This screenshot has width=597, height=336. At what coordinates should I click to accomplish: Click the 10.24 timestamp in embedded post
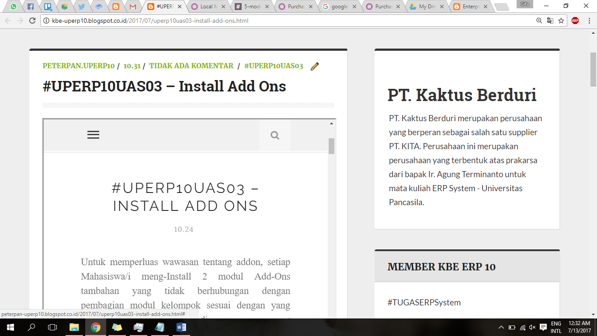click(184, 229)
